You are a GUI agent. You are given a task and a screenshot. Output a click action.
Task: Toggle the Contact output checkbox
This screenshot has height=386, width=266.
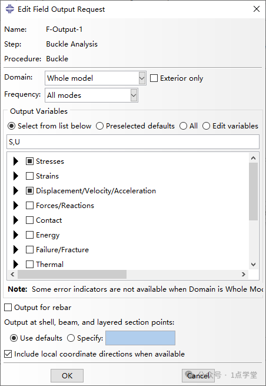coord(30,220)
